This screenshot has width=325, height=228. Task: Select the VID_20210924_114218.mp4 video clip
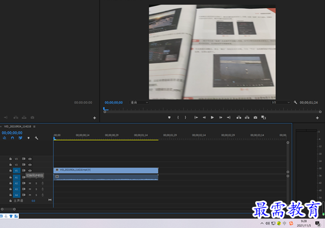tap(106, 171)
